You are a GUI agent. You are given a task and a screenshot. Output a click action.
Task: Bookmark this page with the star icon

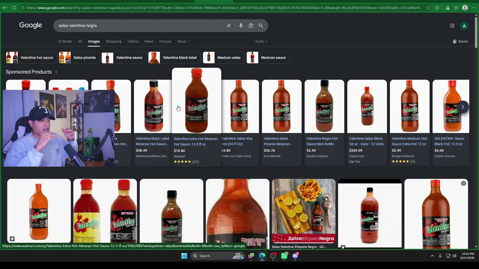pos(428,7)
